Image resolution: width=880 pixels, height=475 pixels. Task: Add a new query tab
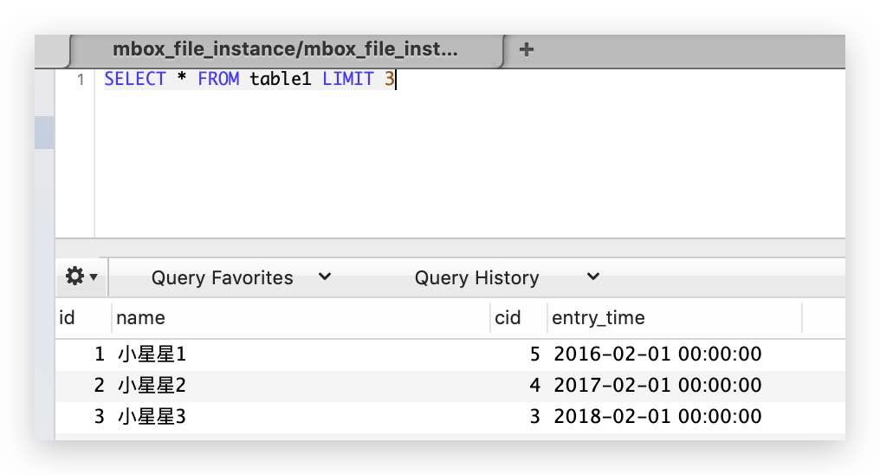pos(526,49)
